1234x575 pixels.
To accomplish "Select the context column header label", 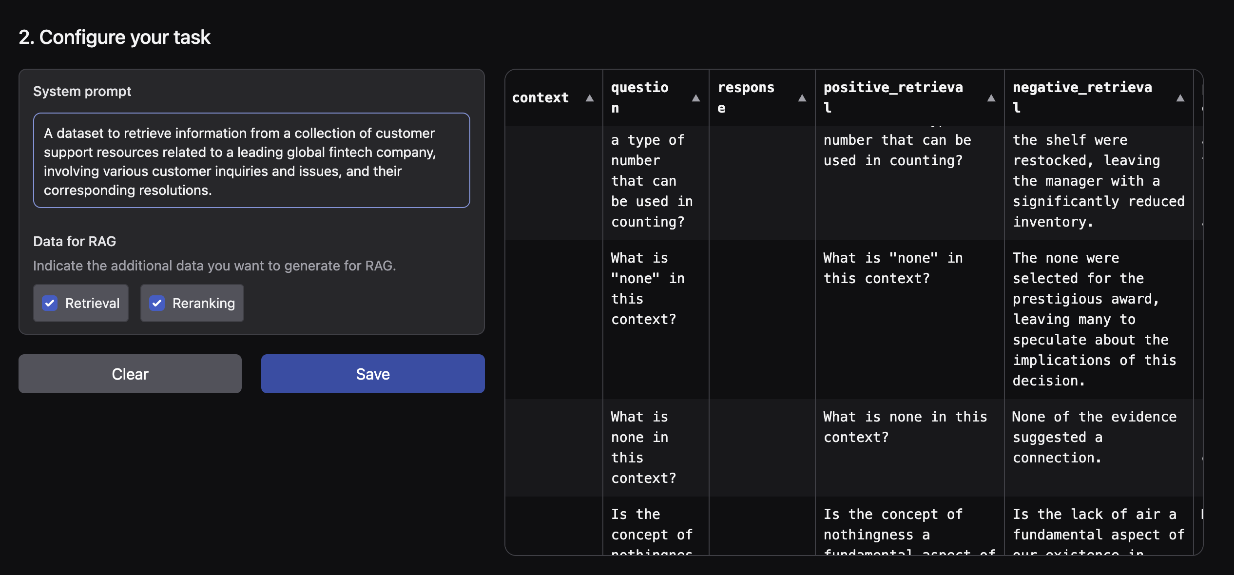I will 540,98.
